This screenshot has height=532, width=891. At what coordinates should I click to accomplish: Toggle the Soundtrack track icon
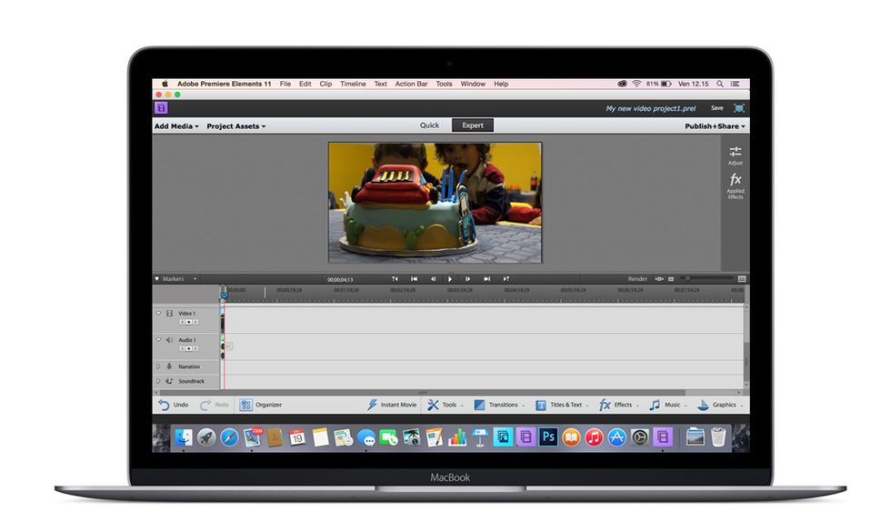pyautogui.click(x=169, y=381)
